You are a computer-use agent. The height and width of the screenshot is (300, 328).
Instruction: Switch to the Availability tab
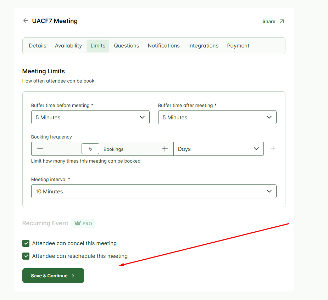[x=68, y=46]
